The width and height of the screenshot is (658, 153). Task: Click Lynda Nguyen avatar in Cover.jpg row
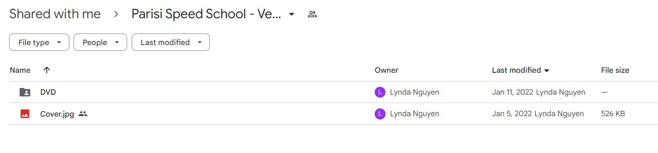(x=380, y=114)
